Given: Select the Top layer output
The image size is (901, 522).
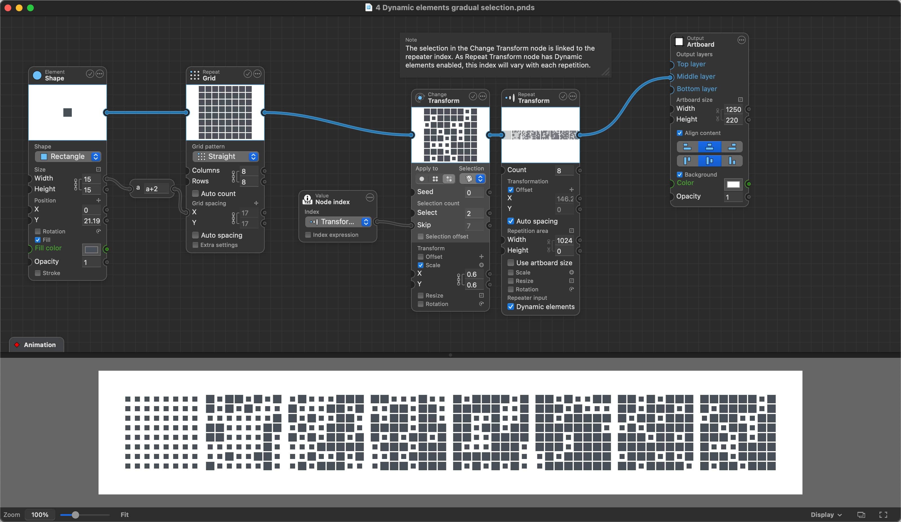Looking at the screenshot, I should [691, 64].
